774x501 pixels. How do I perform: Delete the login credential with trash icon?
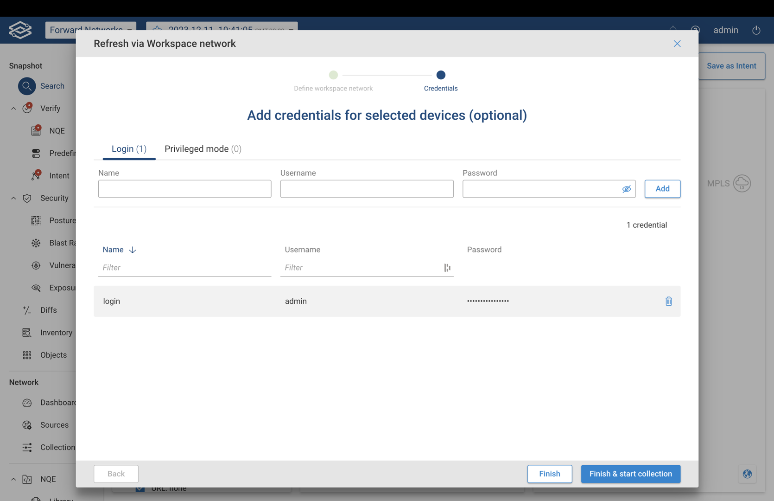coord(668,301)
